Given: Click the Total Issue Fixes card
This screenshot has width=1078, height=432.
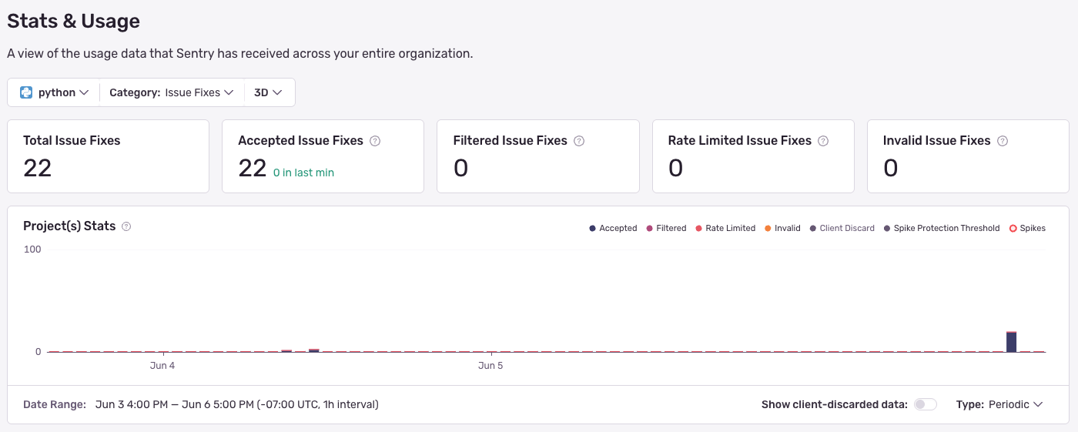Looking at the screenshot, I should (x=108, y=156).
